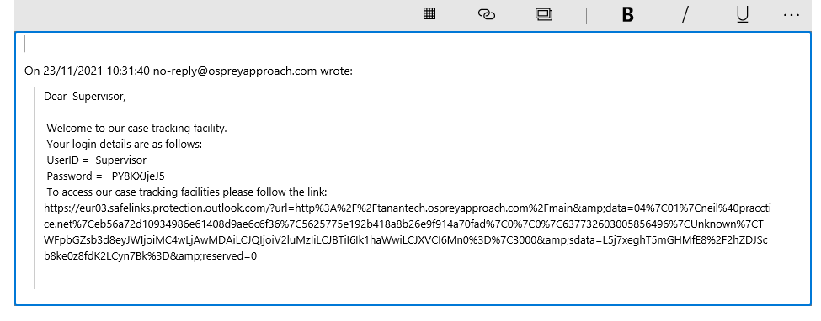Expand more formatting options ellipsis
Image resolution: width=821 pixels, height=321 pixels.
(792, 16)
